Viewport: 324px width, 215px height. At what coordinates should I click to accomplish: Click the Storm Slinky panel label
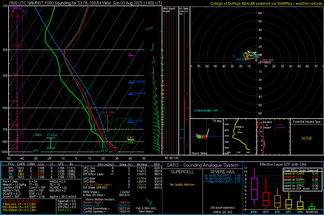click(199, 153)
